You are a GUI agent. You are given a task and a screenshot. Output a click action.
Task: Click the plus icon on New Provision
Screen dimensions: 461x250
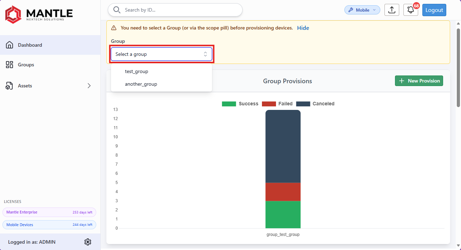[x=402, y=81]
